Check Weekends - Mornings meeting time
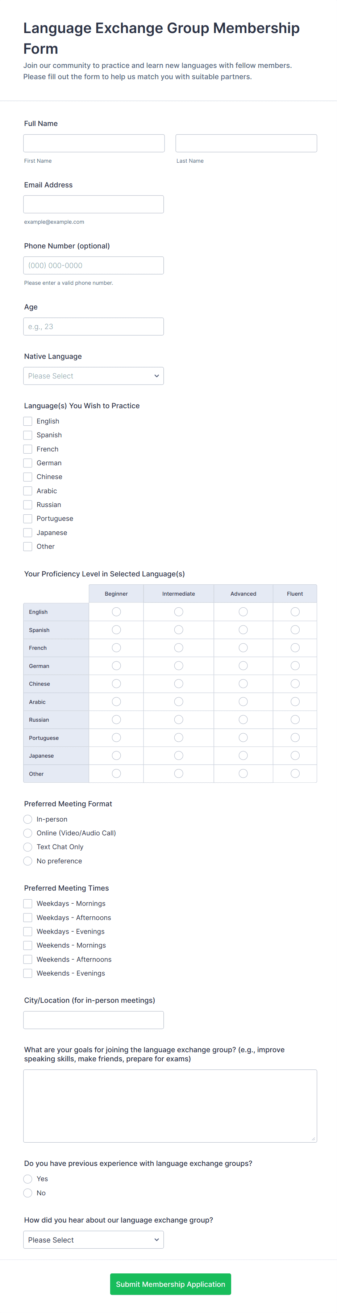 point(28,945)
